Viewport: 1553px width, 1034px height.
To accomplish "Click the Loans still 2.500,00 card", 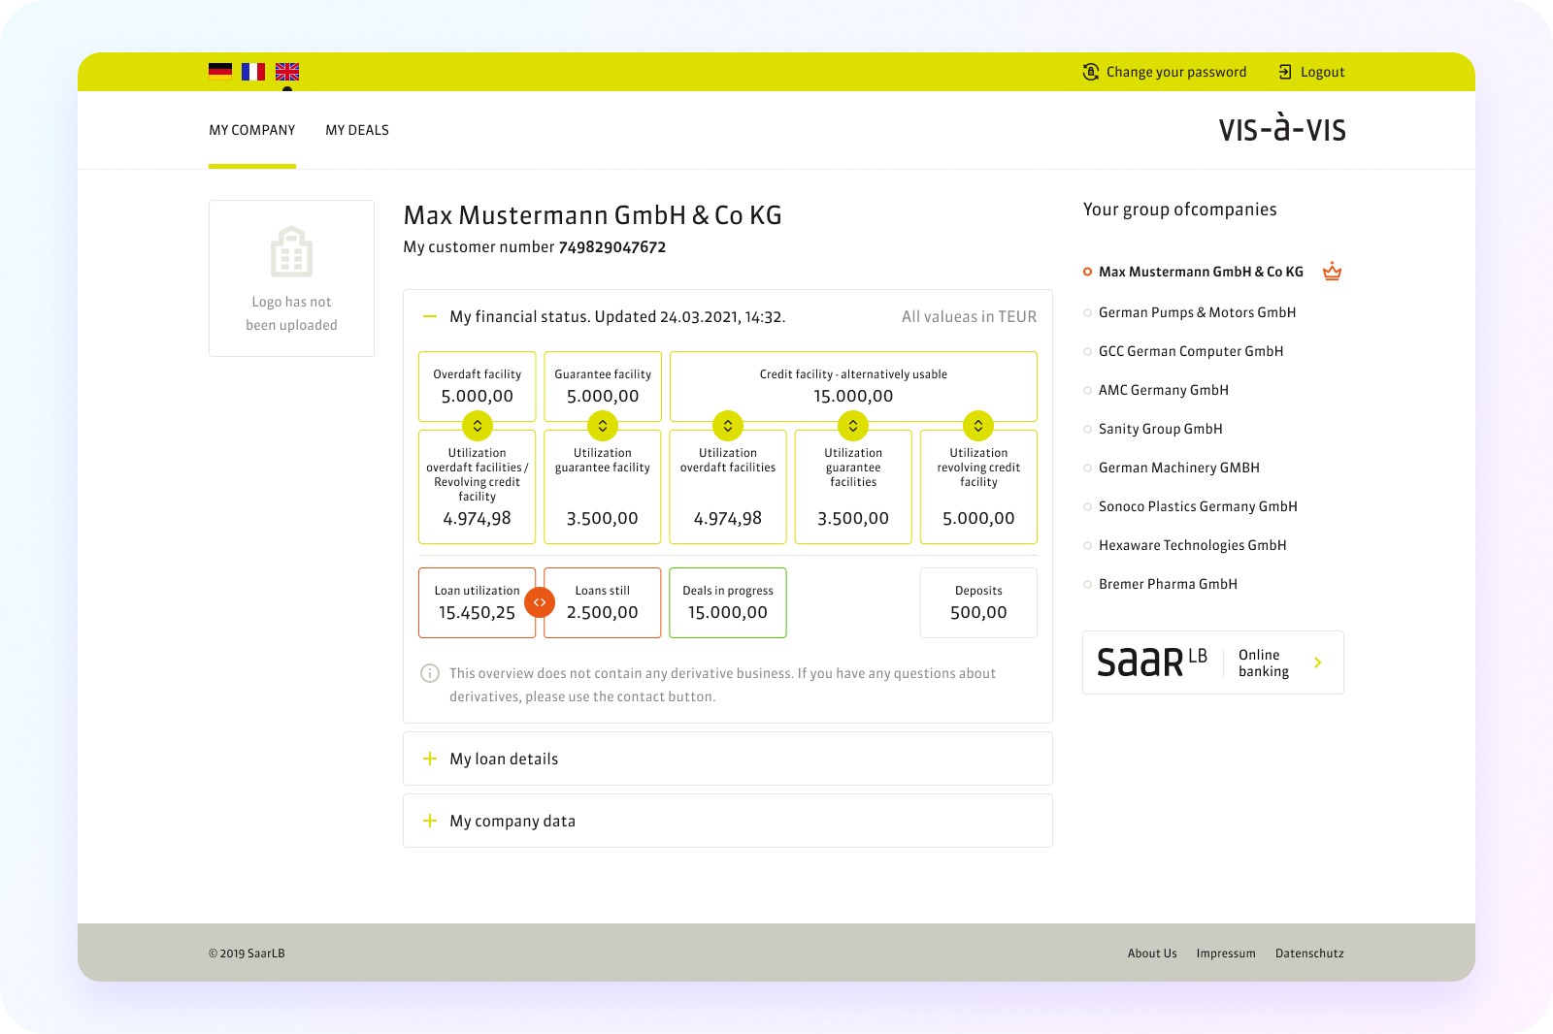I will click(603, 602).
